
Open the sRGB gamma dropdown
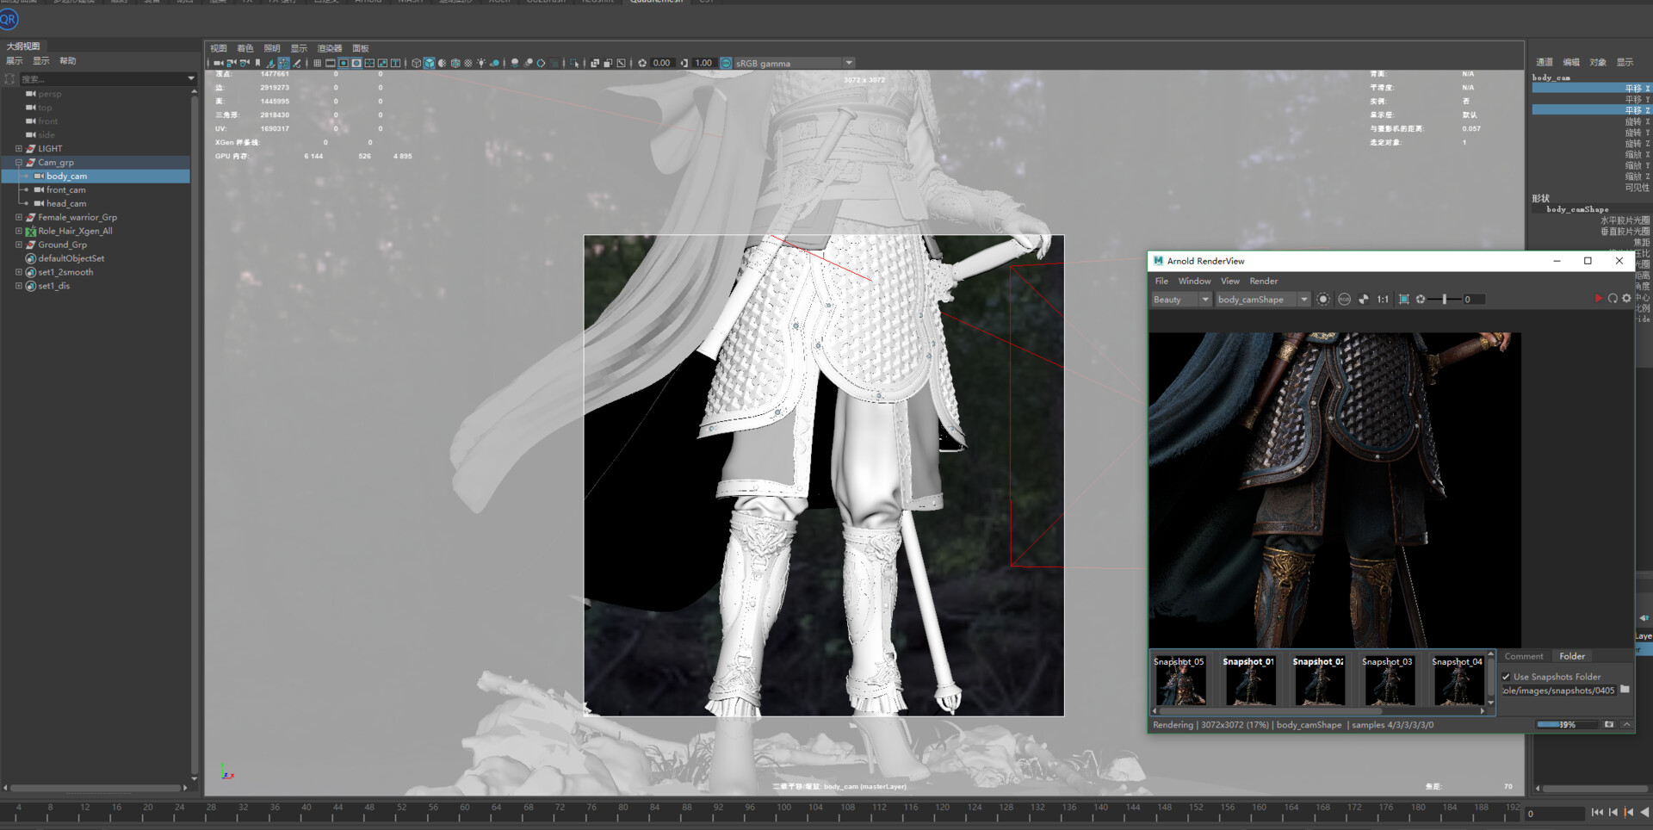click(x=849, y=63)
